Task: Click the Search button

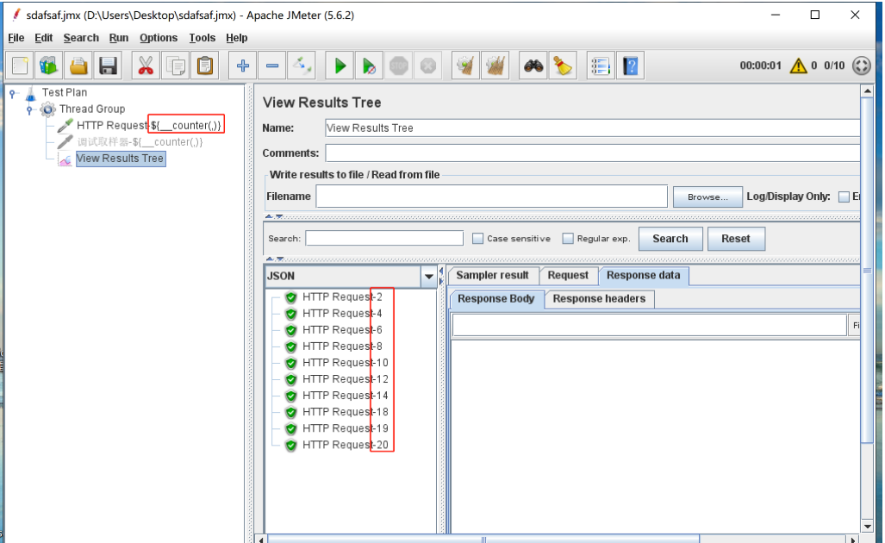Action: (x=670, y=239)
